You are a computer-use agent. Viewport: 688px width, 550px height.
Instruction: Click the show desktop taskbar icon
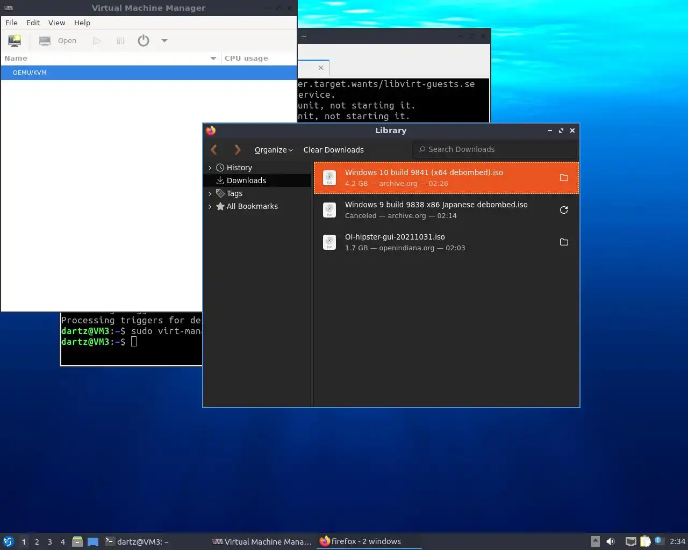pos(93,542)
